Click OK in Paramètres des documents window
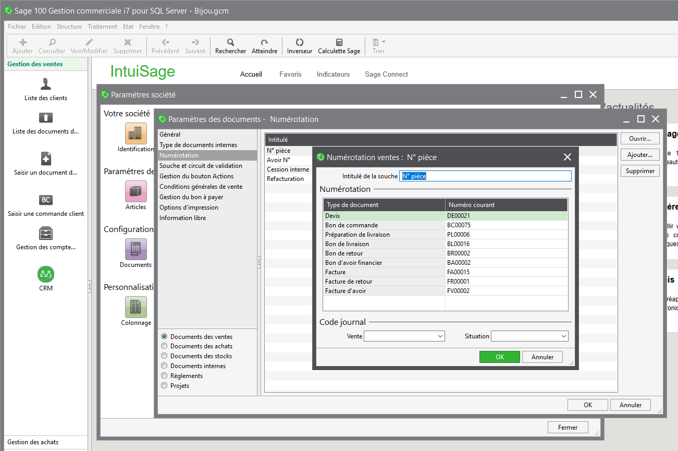This screenshot has width=678, height=451. pyautogui.click(x=588, y=405)
